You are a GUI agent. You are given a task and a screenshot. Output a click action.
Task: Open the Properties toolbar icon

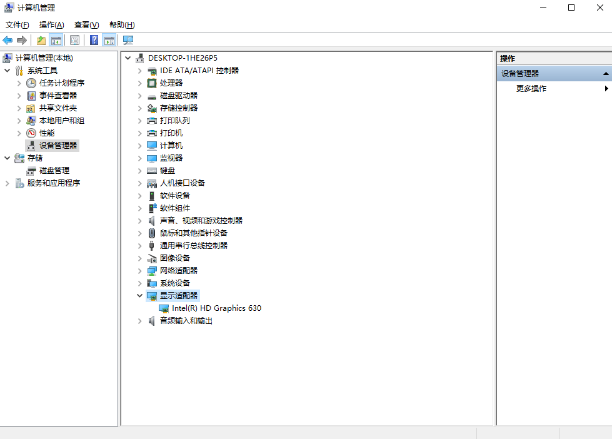[x=74, y=40]
